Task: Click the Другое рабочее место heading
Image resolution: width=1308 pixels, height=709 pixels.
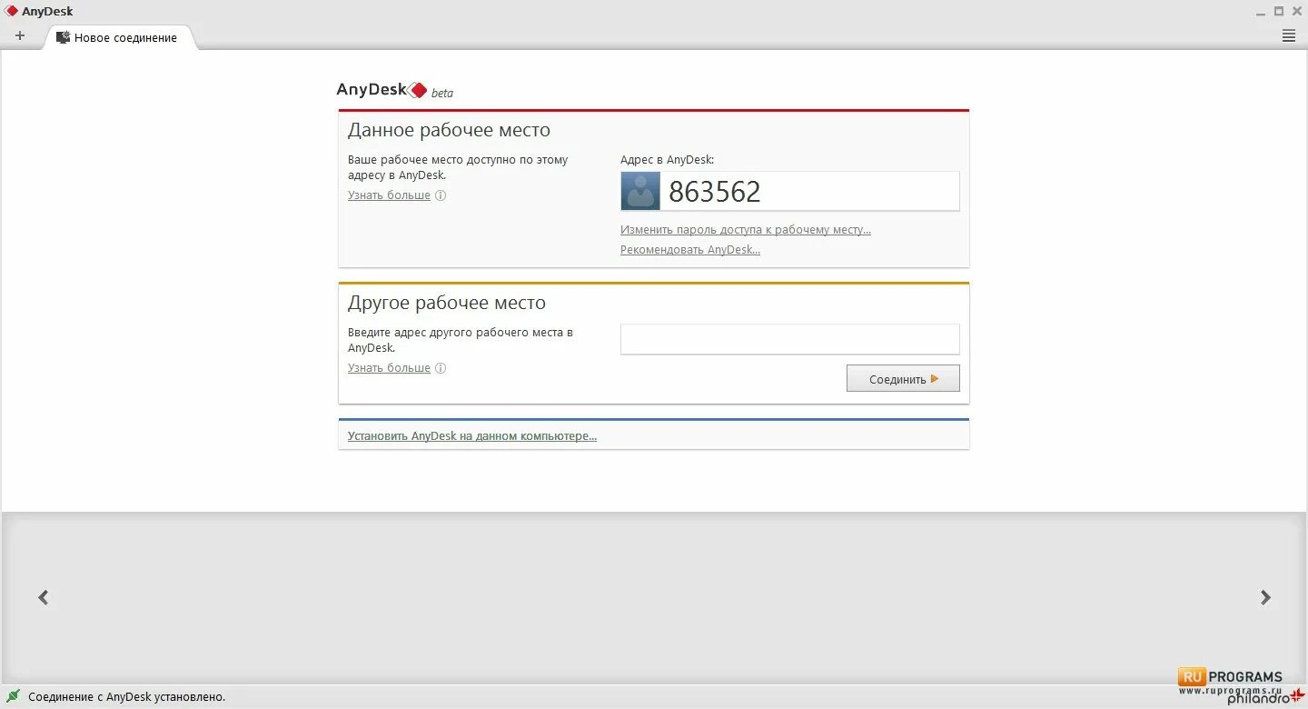Action: [447, 303]
